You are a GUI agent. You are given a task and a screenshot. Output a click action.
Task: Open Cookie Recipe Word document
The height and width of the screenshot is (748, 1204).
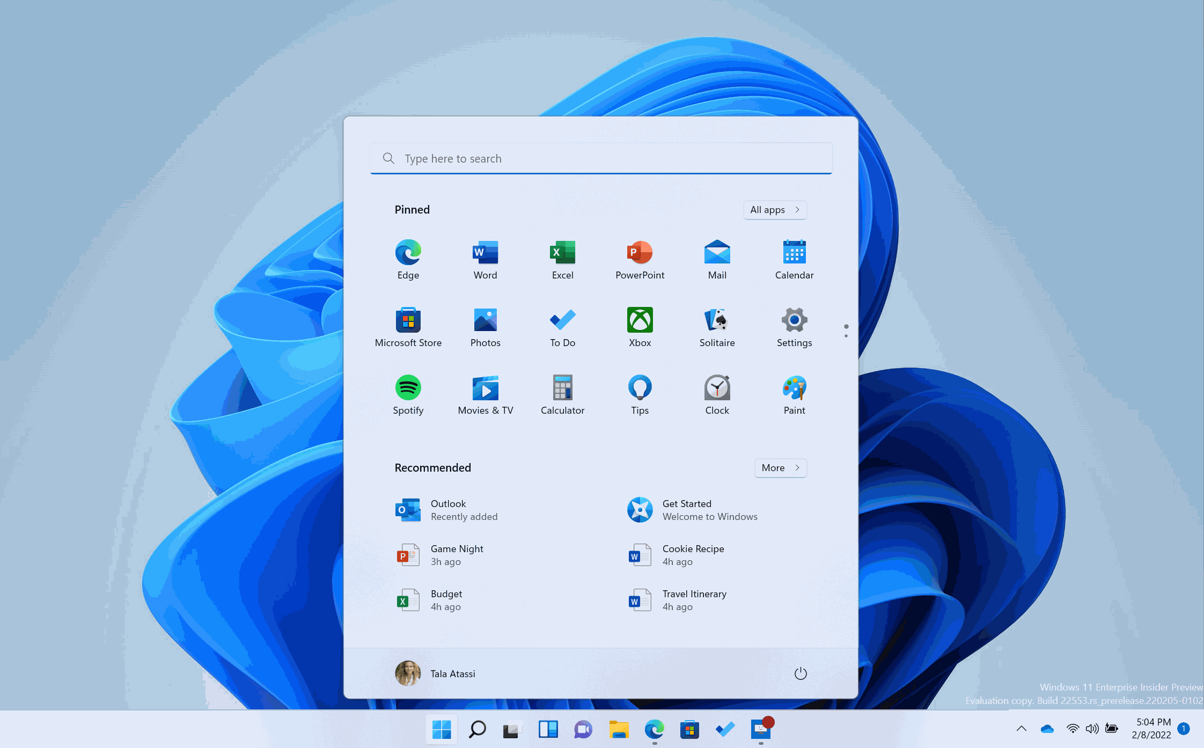[x=693, y=554]
